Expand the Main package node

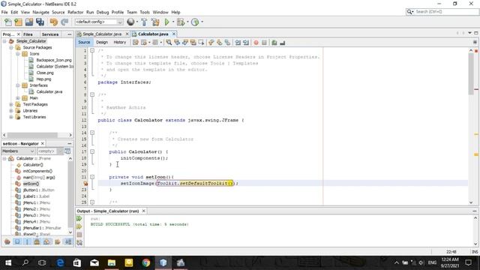(x=18, y=98)
